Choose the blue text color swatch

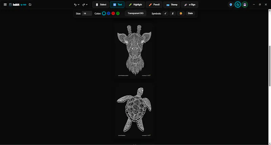tap(108, 13)
